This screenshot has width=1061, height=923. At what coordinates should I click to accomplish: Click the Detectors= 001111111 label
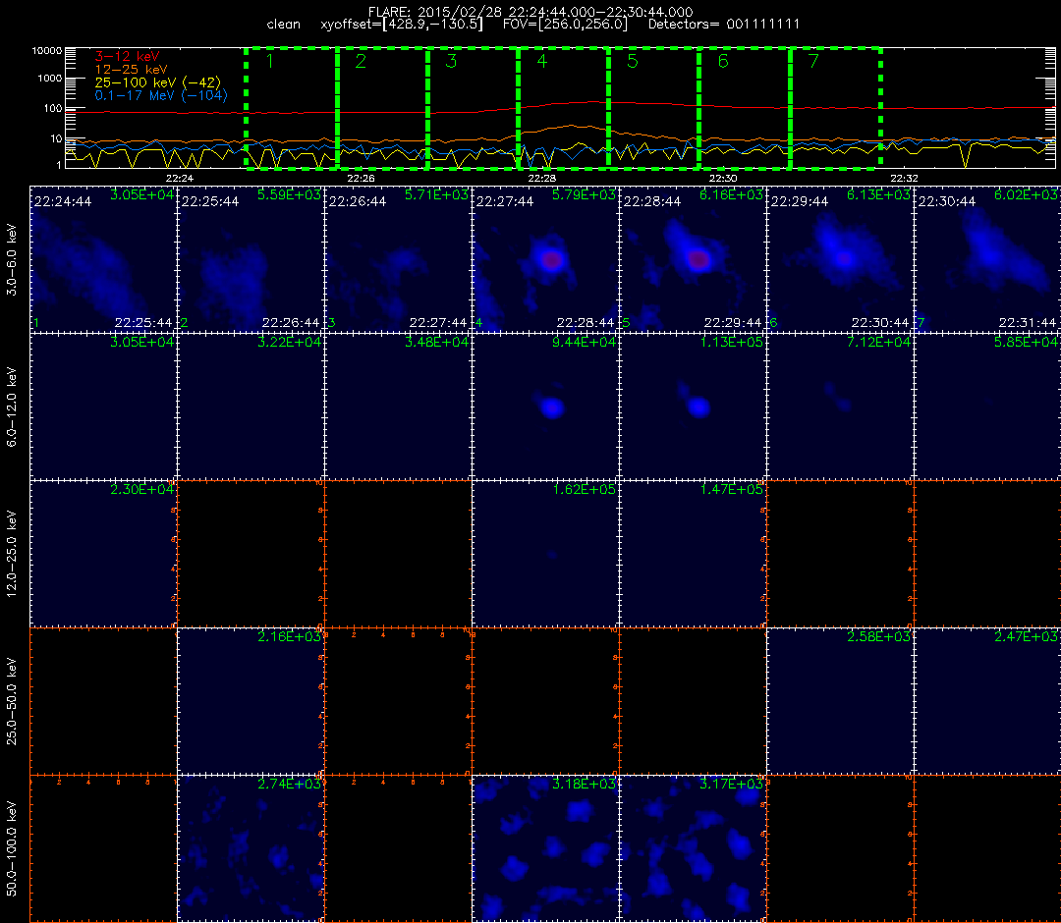(x=724, y=25)
